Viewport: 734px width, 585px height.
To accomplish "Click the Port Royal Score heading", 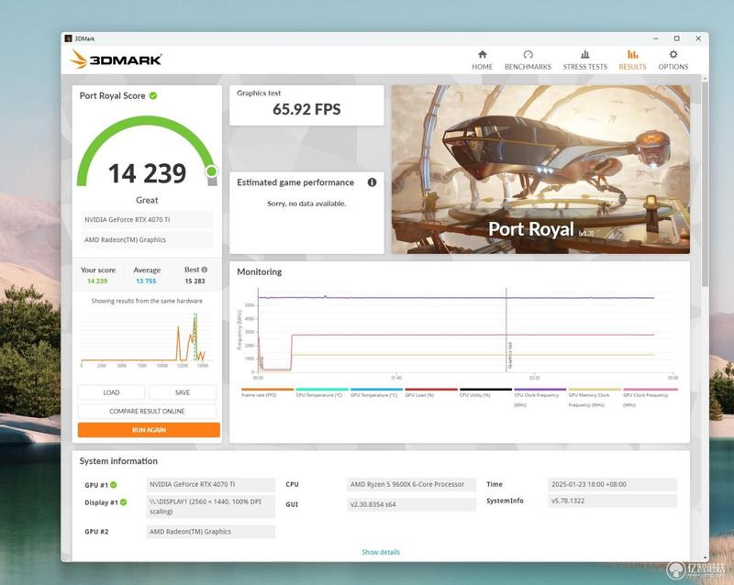I will click(x=112, y=96).
